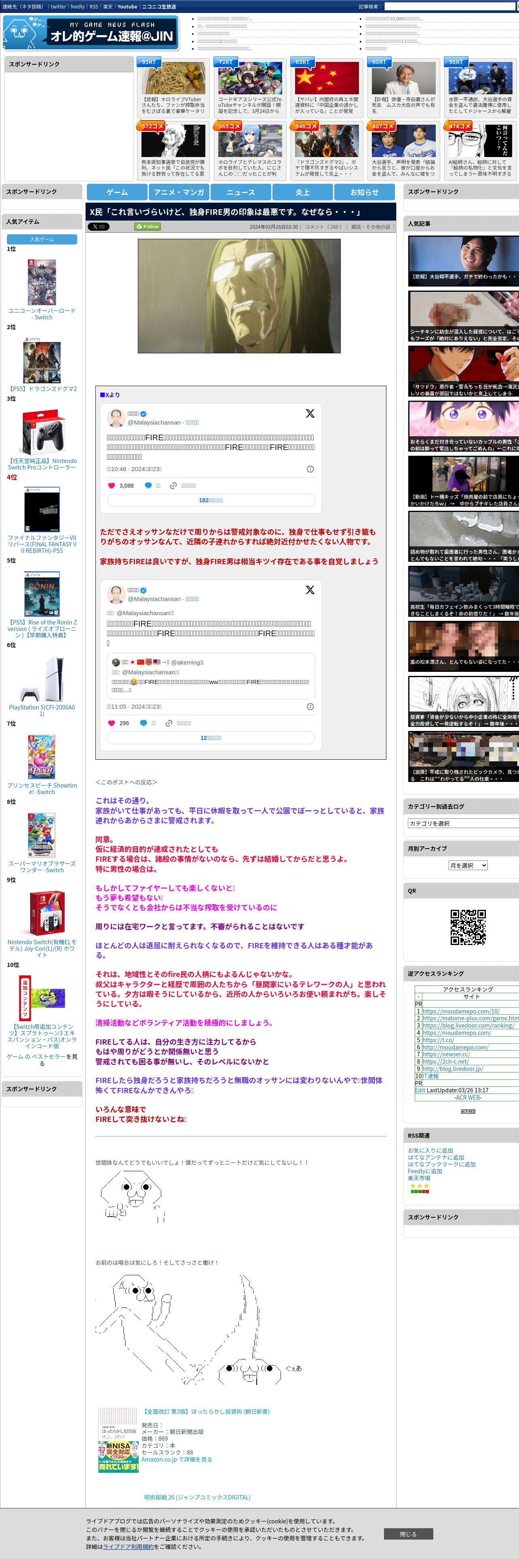Open はてなブックマークに追加 link

pyautogui.click(x=442, y=1164)
